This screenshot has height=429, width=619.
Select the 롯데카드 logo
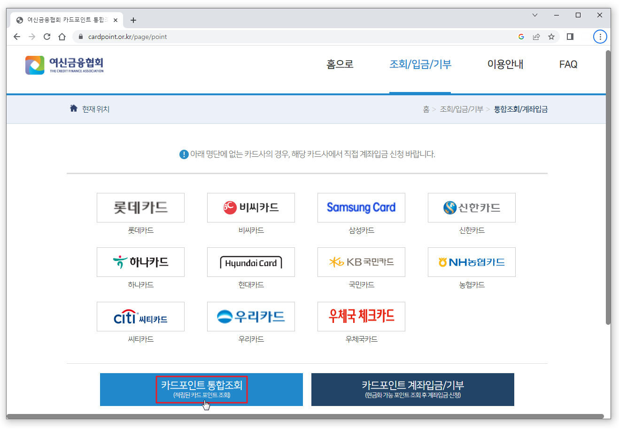pos(140,207)
